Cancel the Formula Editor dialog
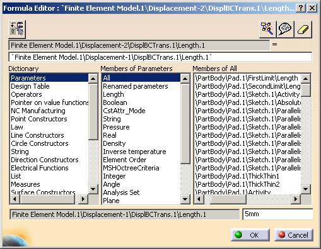The height and width of the screenshot is (249, 321). 294,235
